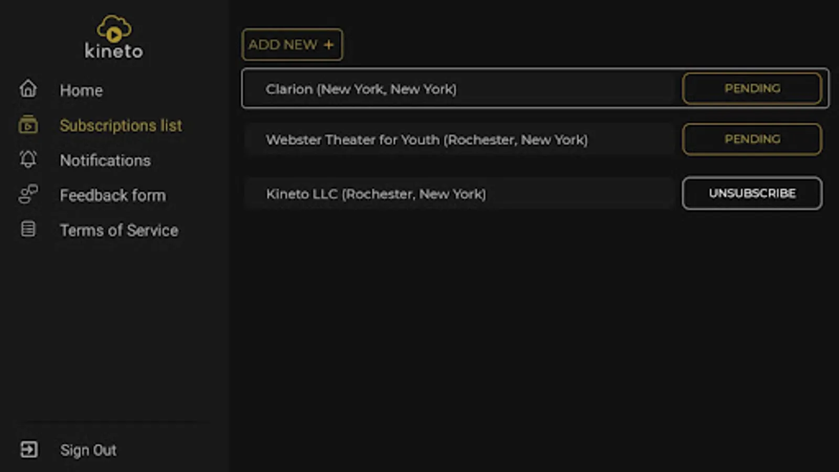The height and width of the screenshot is (472, 839).
Task: Click the Sign Out exit icon
Action: pyautogui.click(x=30, y=449)
